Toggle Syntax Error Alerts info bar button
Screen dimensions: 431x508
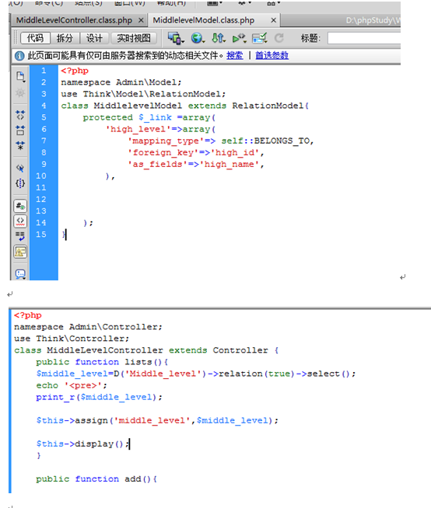click(x=20, y=252)
